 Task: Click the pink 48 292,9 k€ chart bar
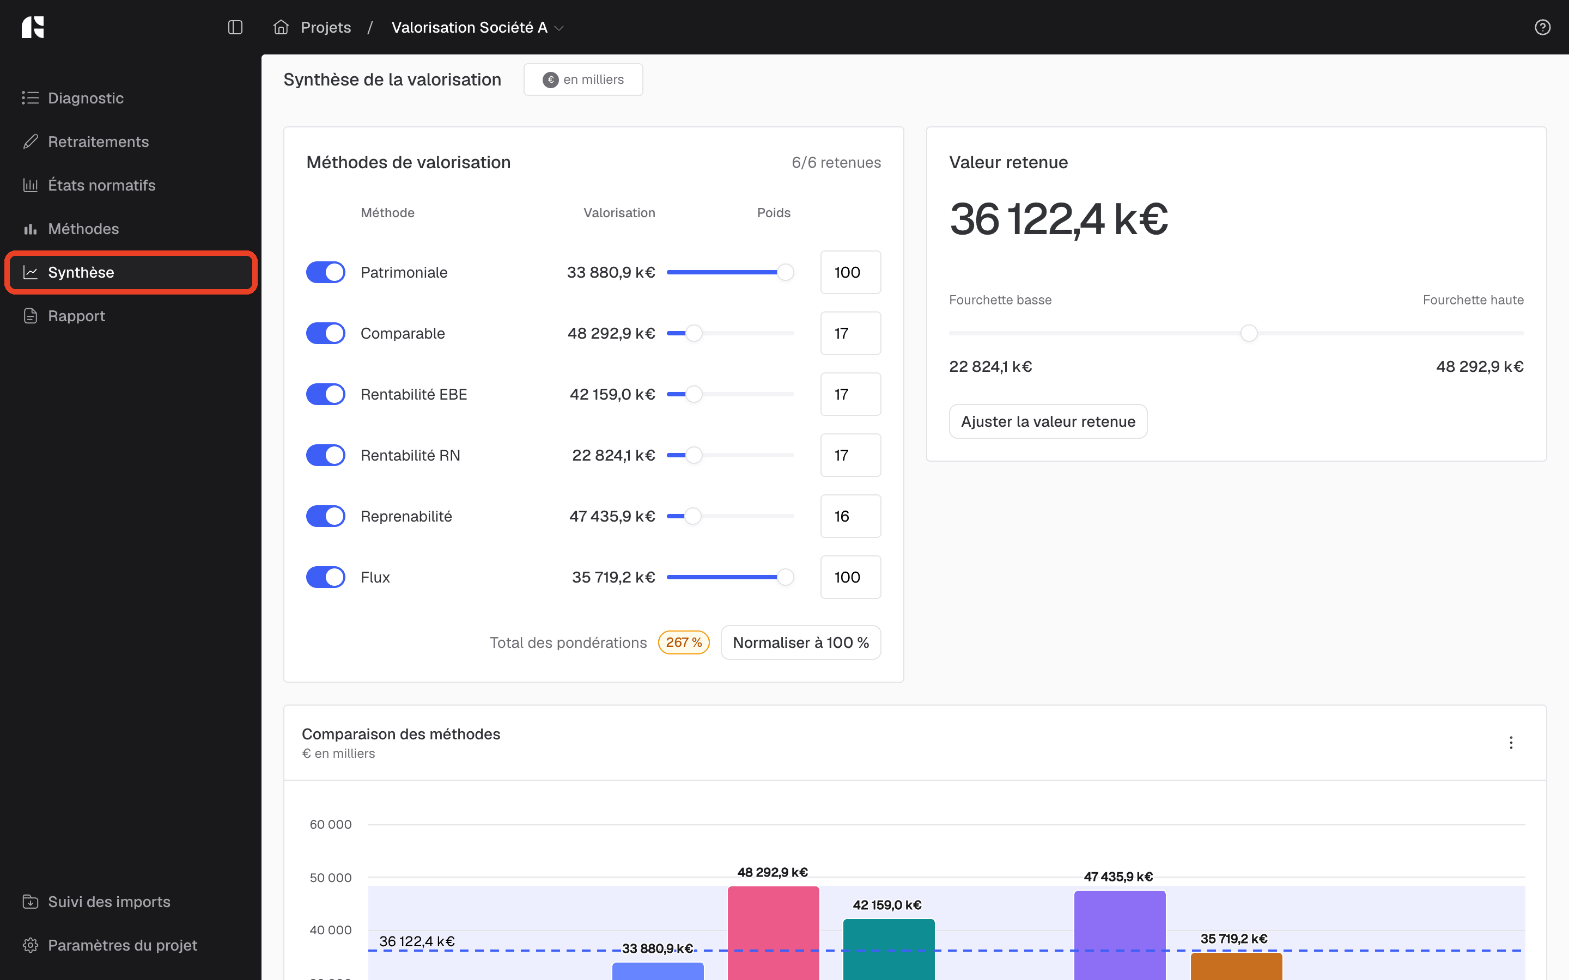coord(774,933)
